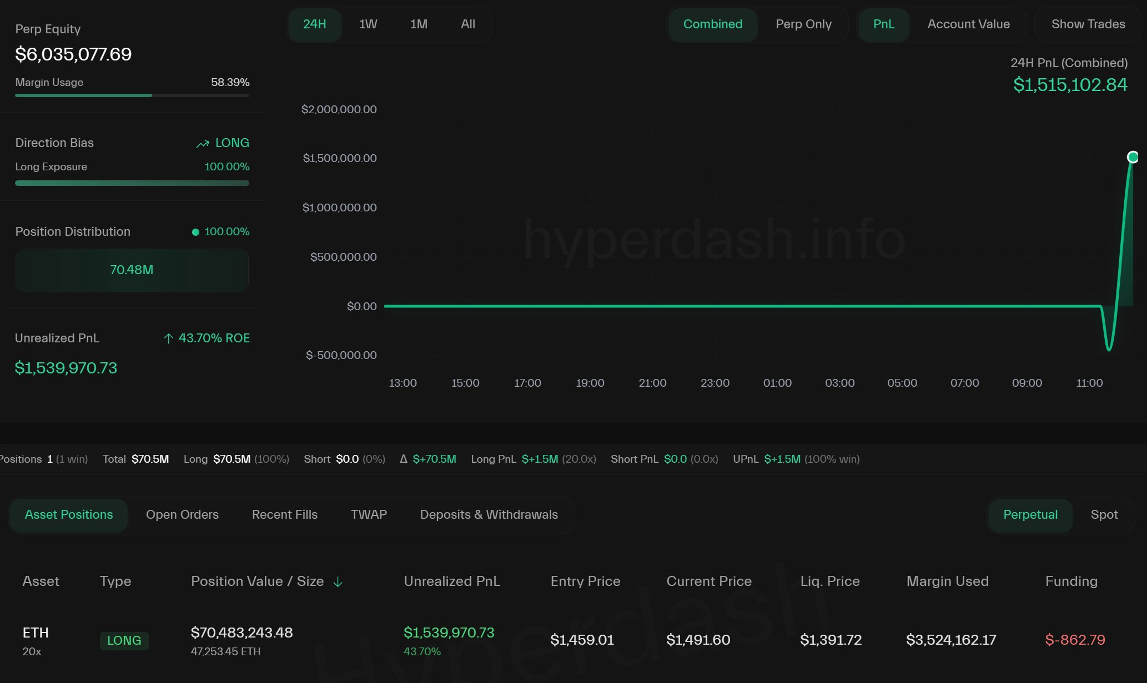Switch to Perp Only mode
Screen dimensions: 1147x683
803,24
